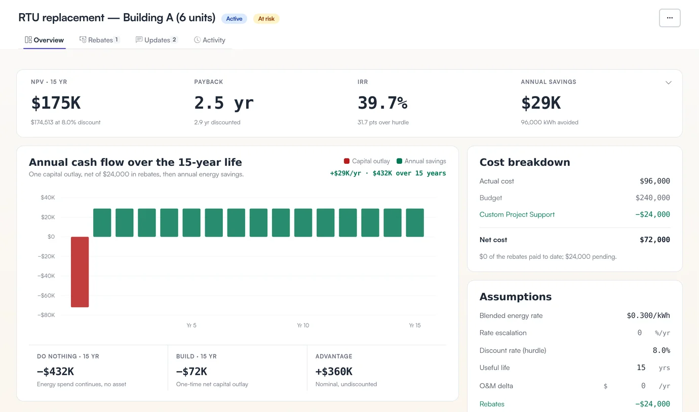699x412 pixels.
Task: Click the Activity tab clock icon
Action: [198, 39]
